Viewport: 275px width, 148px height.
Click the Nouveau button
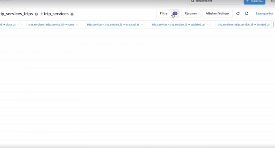click(x=255, y=2)
